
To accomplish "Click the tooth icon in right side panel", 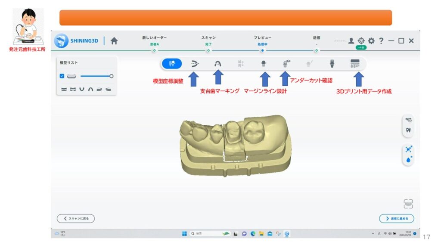I will pos(408,130).
